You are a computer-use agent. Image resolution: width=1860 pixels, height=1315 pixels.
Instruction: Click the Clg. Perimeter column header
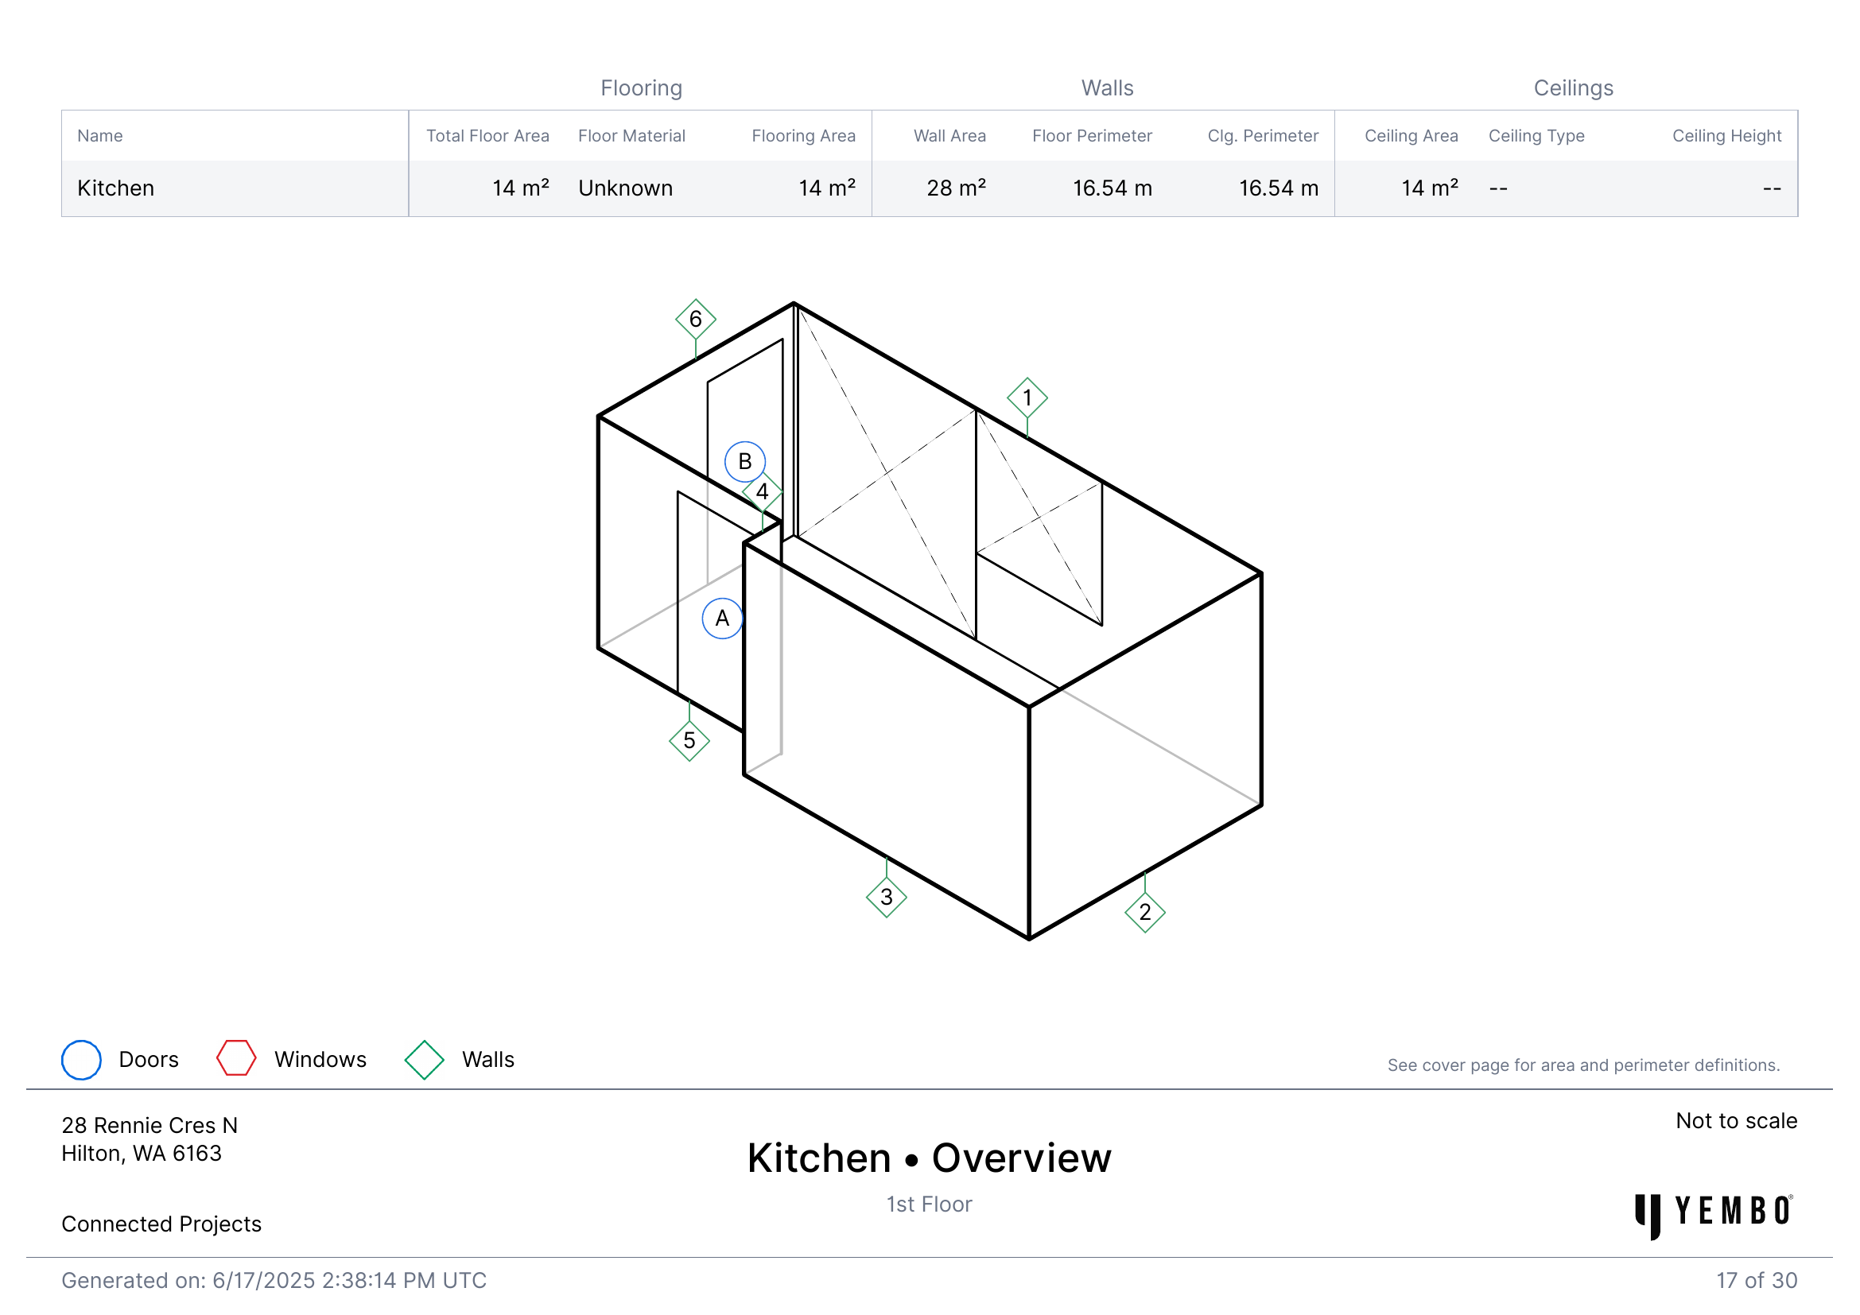(x=1263, y=136)
